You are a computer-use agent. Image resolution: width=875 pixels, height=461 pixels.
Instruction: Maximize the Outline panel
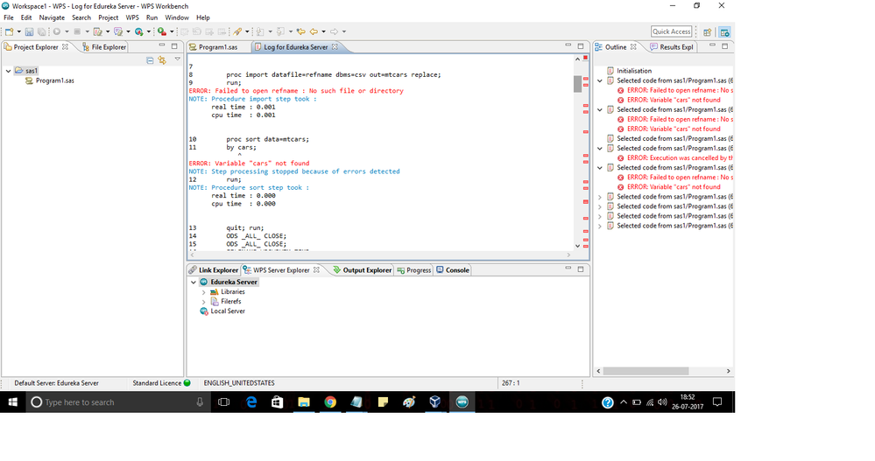pos(725,45)
